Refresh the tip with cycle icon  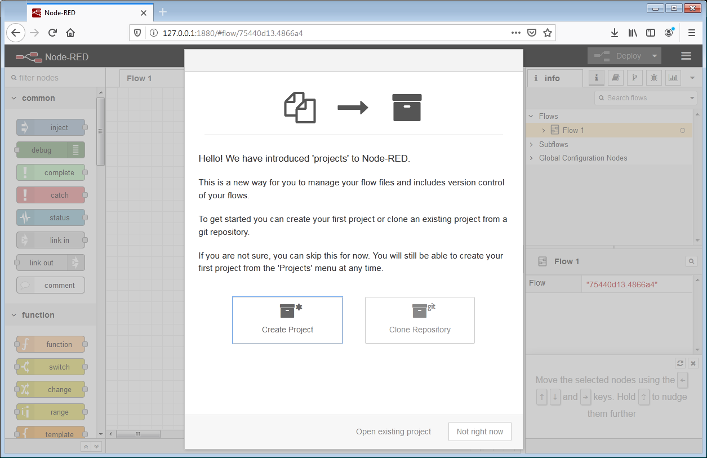click(680, 363)
